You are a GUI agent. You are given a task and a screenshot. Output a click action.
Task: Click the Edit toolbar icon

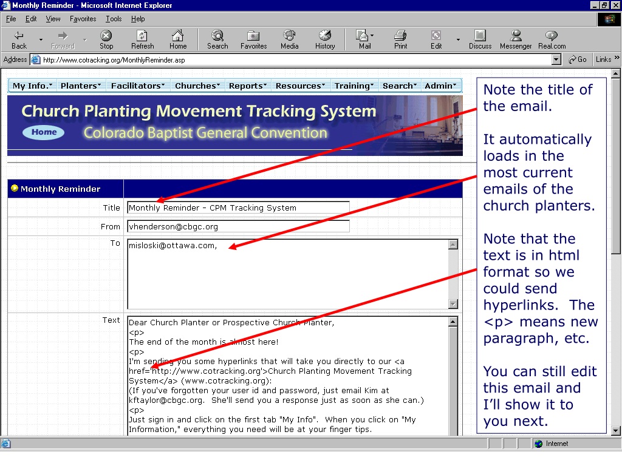(x=436, y=39)
